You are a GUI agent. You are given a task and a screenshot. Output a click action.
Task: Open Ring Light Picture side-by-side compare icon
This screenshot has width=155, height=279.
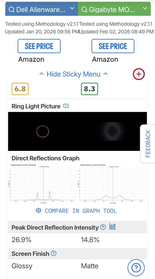tap(66, 106)
